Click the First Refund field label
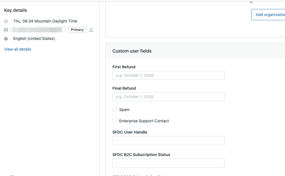The image size is (285, 176). pyautogui.click(x=124, y=67)
